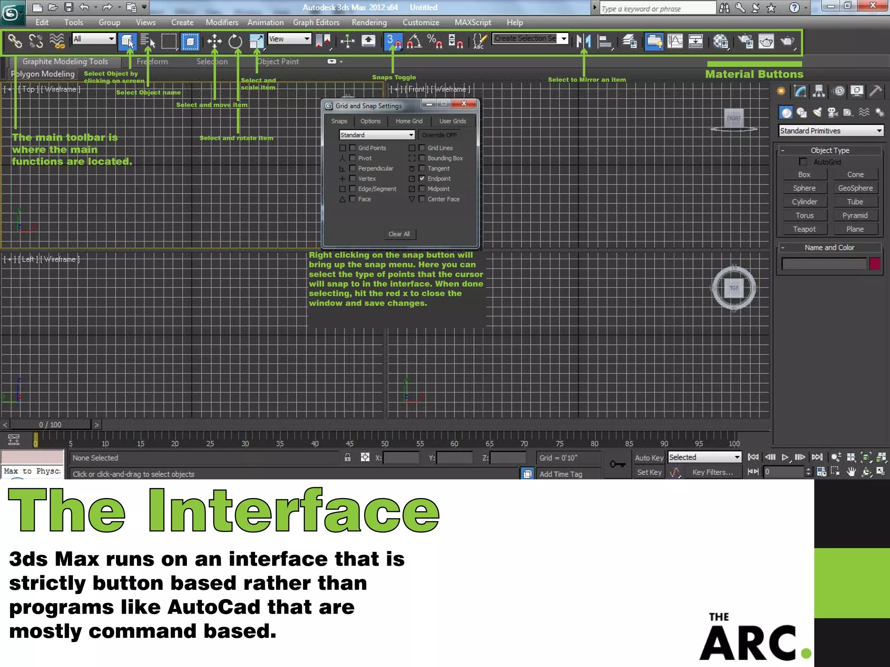The width and height of the screenshot is (890, 667).
Task: Select the Lights category icon
Action: click(817, 112)
